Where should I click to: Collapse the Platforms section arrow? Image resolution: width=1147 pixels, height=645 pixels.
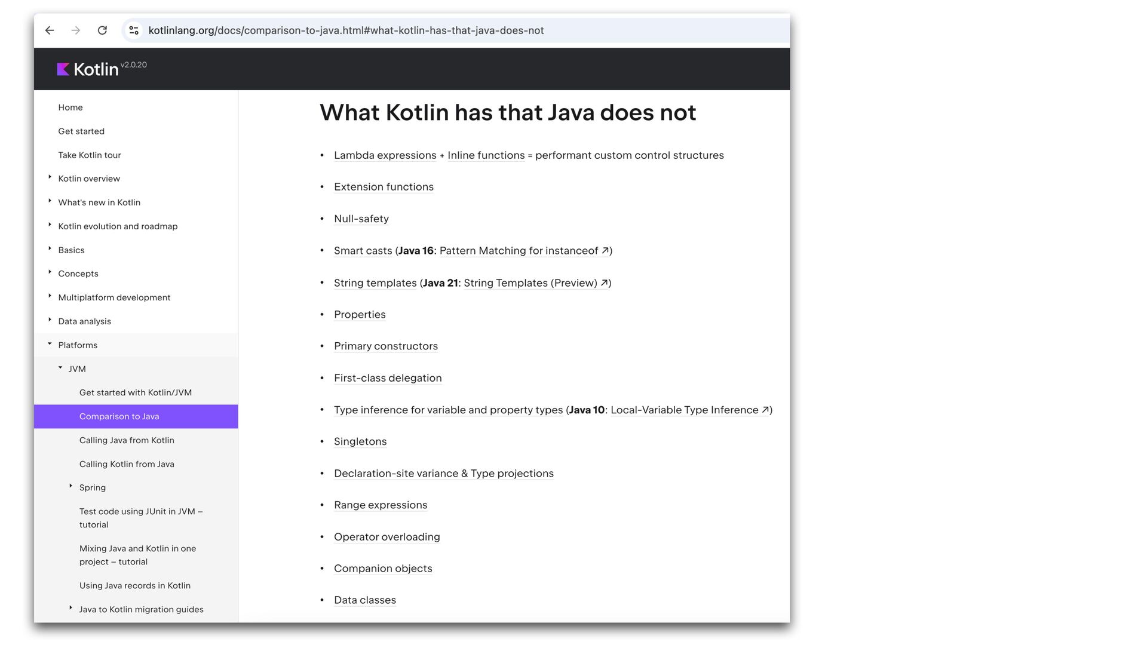click(x=50, y=344)
